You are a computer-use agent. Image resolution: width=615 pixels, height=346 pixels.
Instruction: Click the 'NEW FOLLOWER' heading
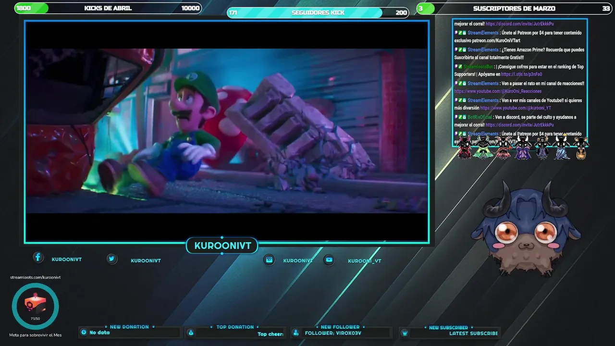[x=340, y=327]
